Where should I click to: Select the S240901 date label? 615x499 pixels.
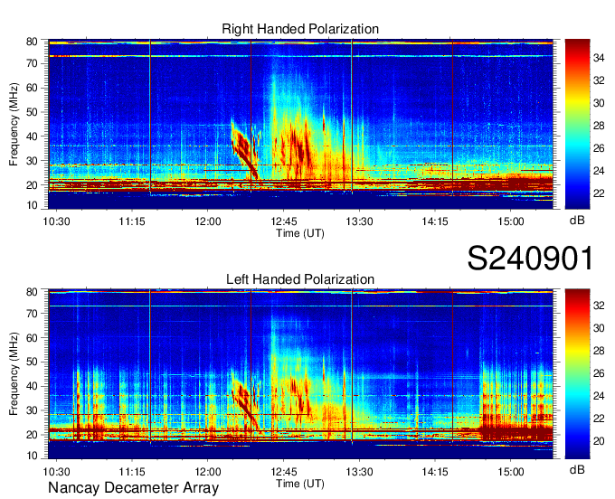coord(530,258)
